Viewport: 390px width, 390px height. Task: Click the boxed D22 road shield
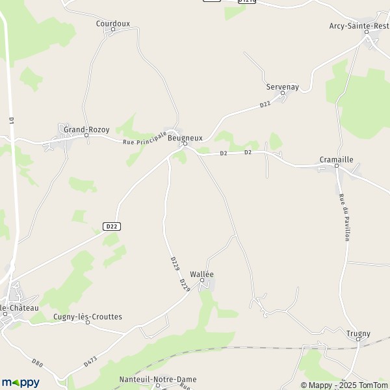coord(112,227)
